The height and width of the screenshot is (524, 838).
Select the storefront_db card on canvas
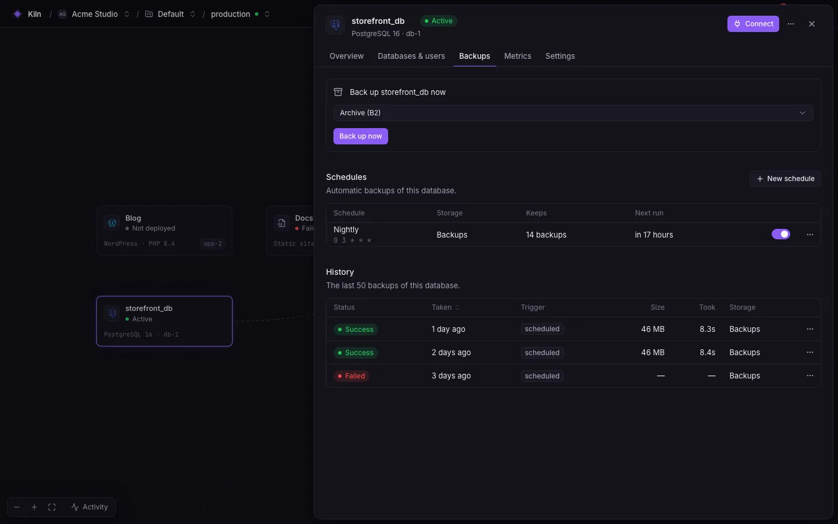164,321
